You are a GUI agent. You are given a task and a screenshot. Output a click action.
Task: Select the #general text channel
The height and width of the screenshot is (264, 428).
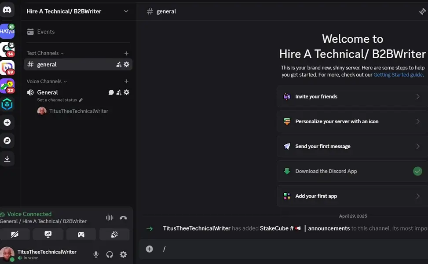78,64
